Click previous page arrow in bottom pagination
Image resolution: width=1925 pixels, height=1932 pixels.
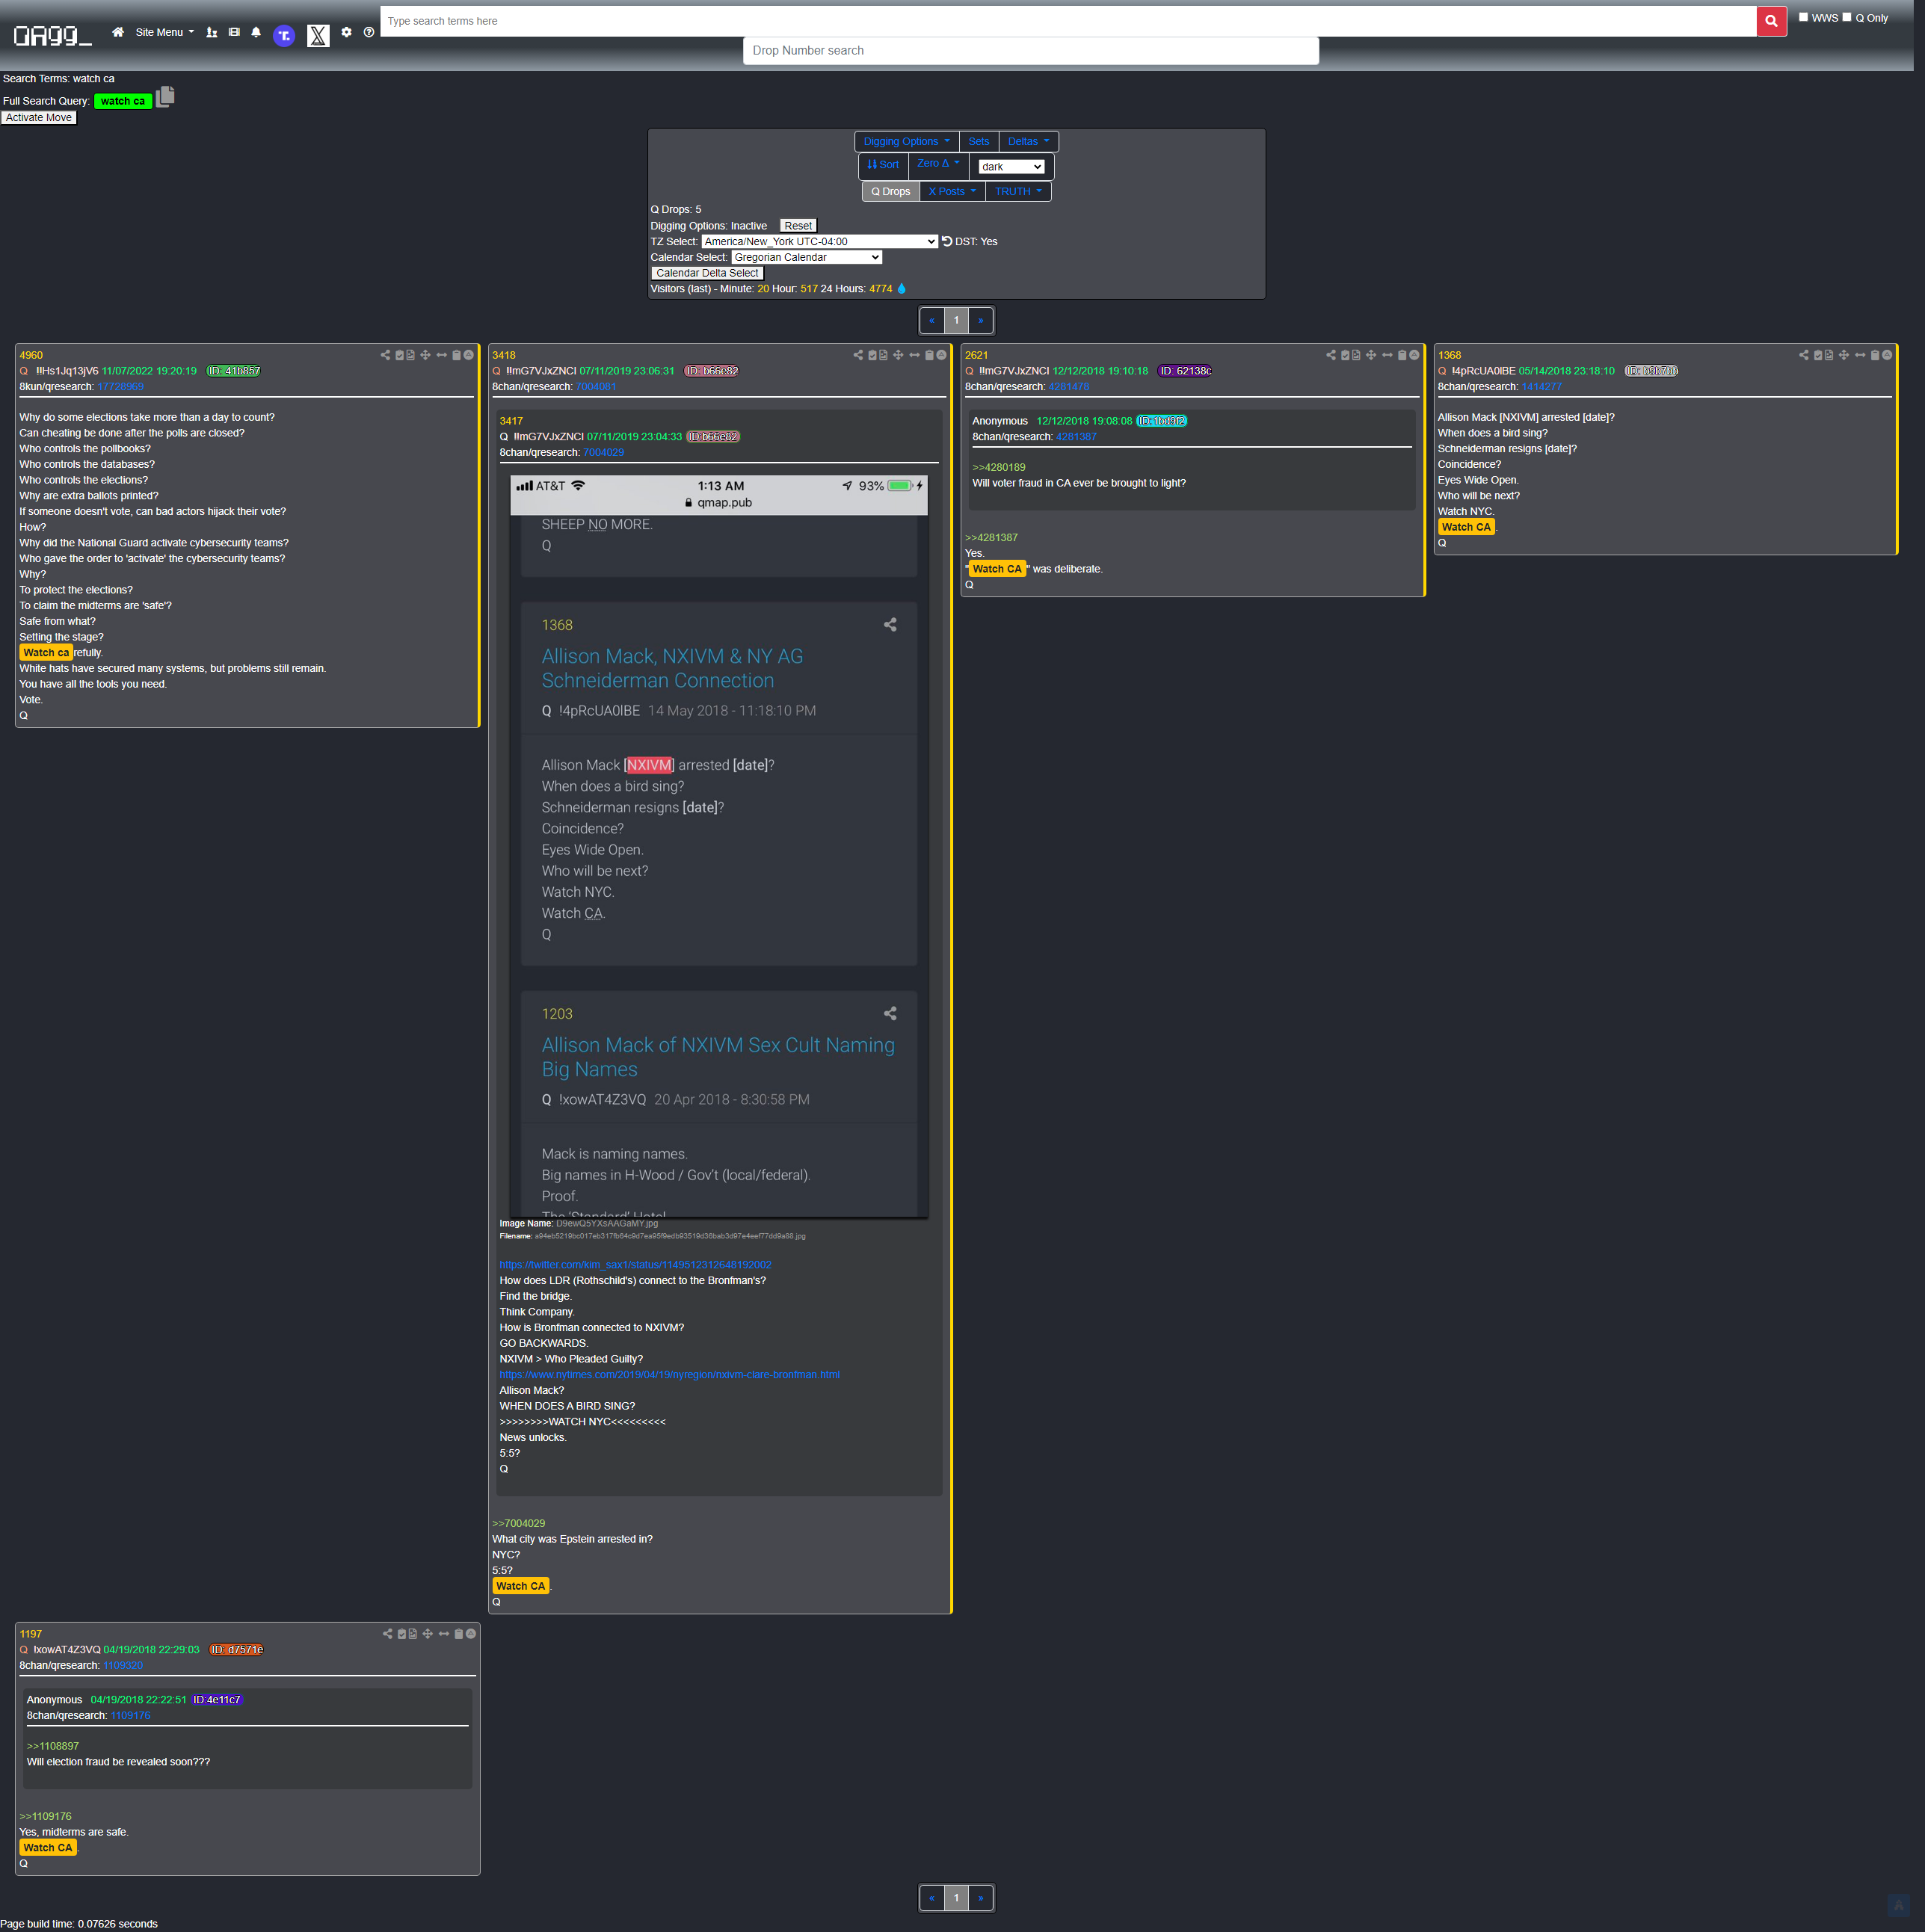(932, 1898)
